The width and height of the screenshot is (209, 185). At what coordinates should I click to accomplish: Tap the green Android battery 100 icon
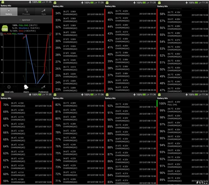(x=5, y=28)
